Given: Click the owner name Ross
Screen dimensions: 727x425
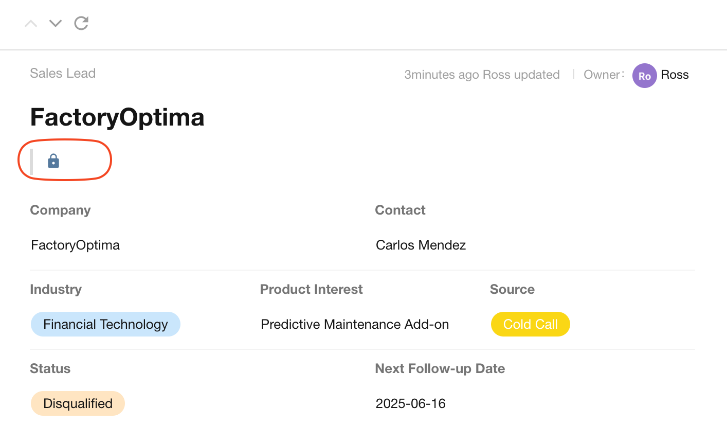Looking at the screenshot, I should (675, 75).
